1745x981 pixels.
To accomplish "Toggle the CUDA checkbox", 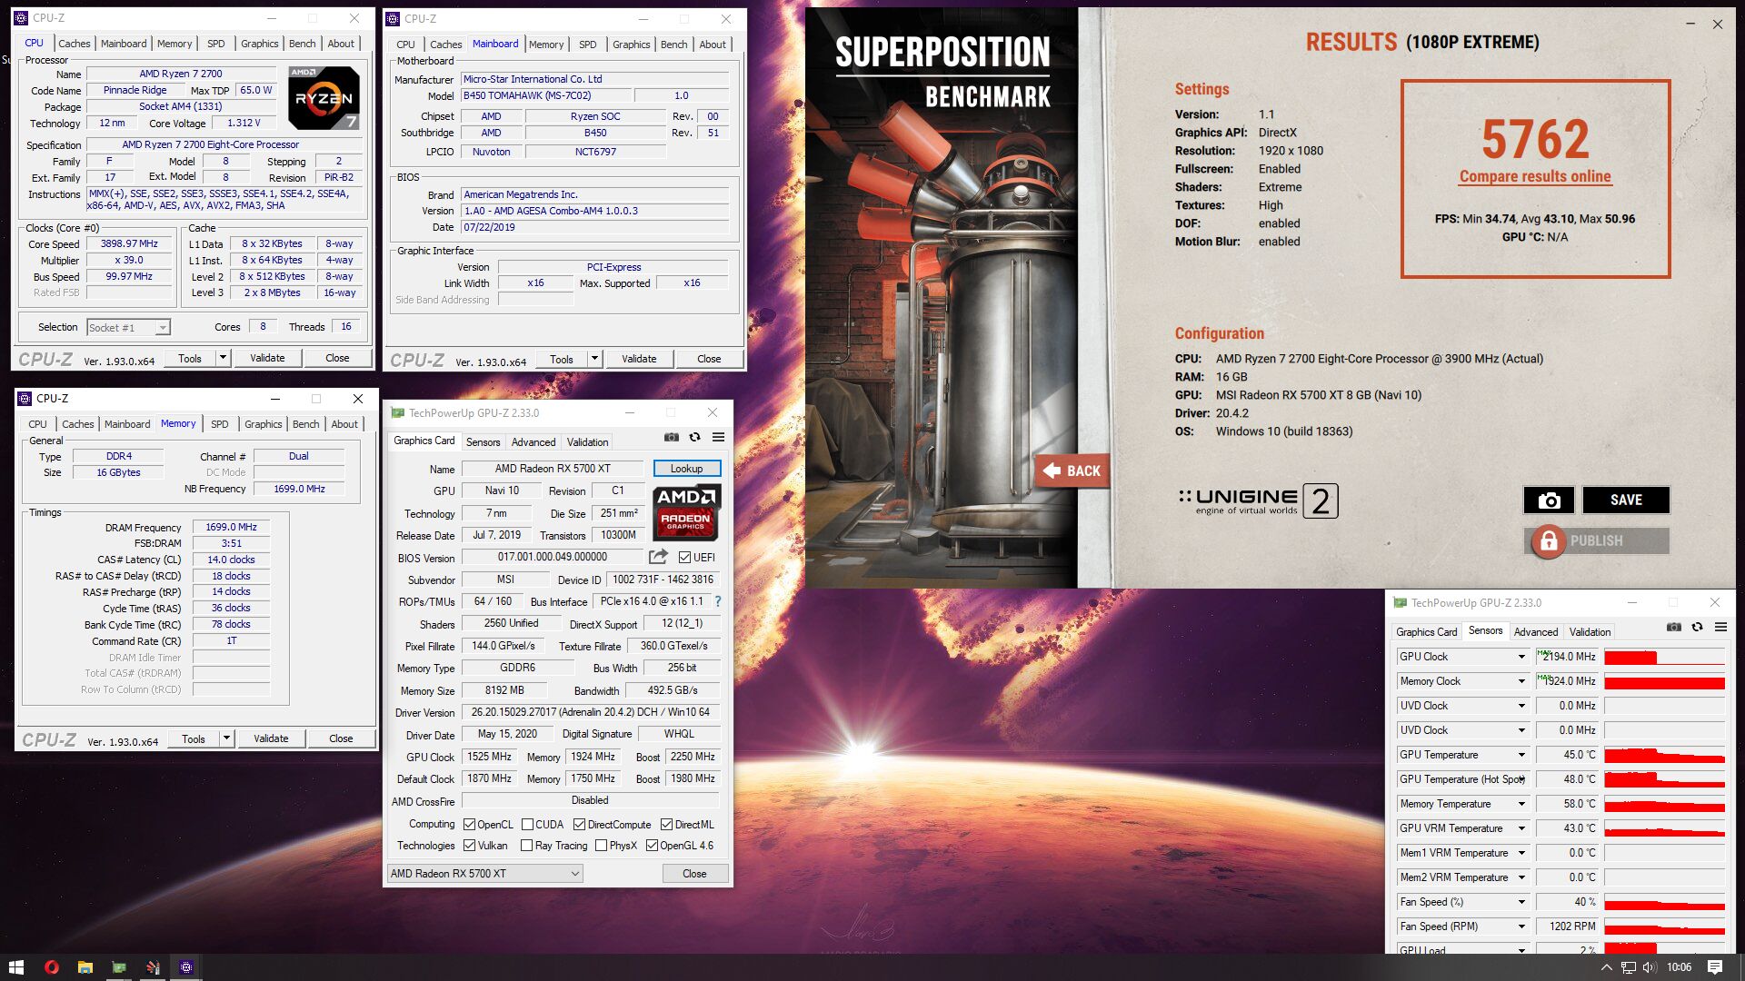I will (x=527, y=825).
